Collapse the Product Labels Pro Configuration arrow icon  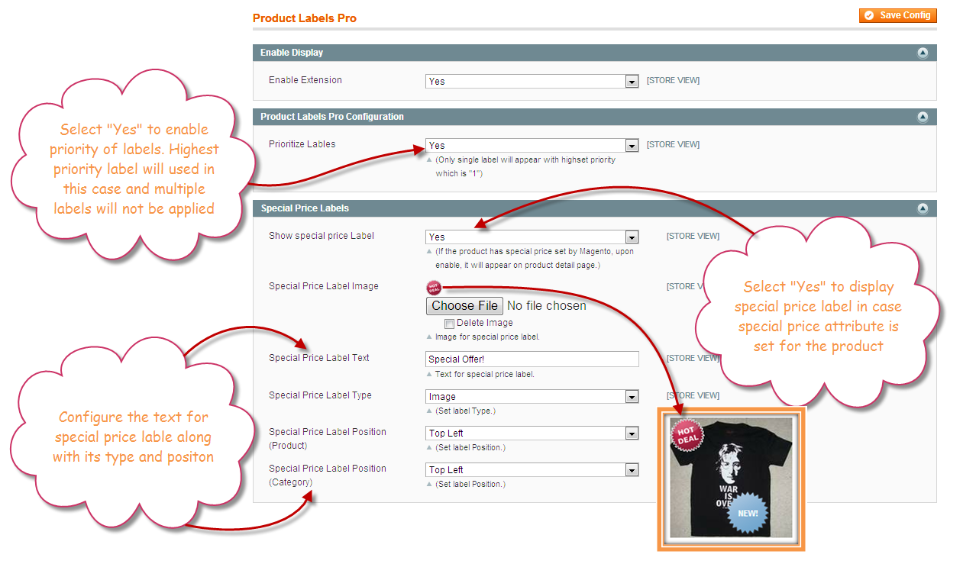922,117
